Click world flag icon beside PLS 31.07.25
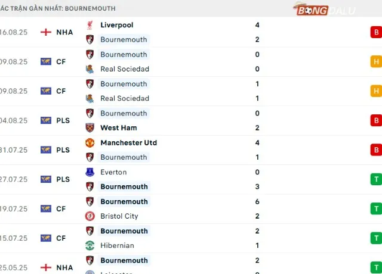382x274 pixels. point(46,150)
